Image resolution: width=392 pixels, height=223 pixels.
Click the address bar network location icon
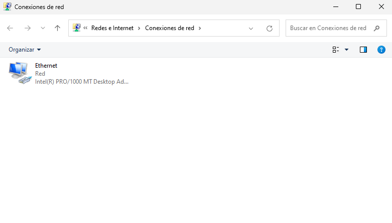coord(77,28)
